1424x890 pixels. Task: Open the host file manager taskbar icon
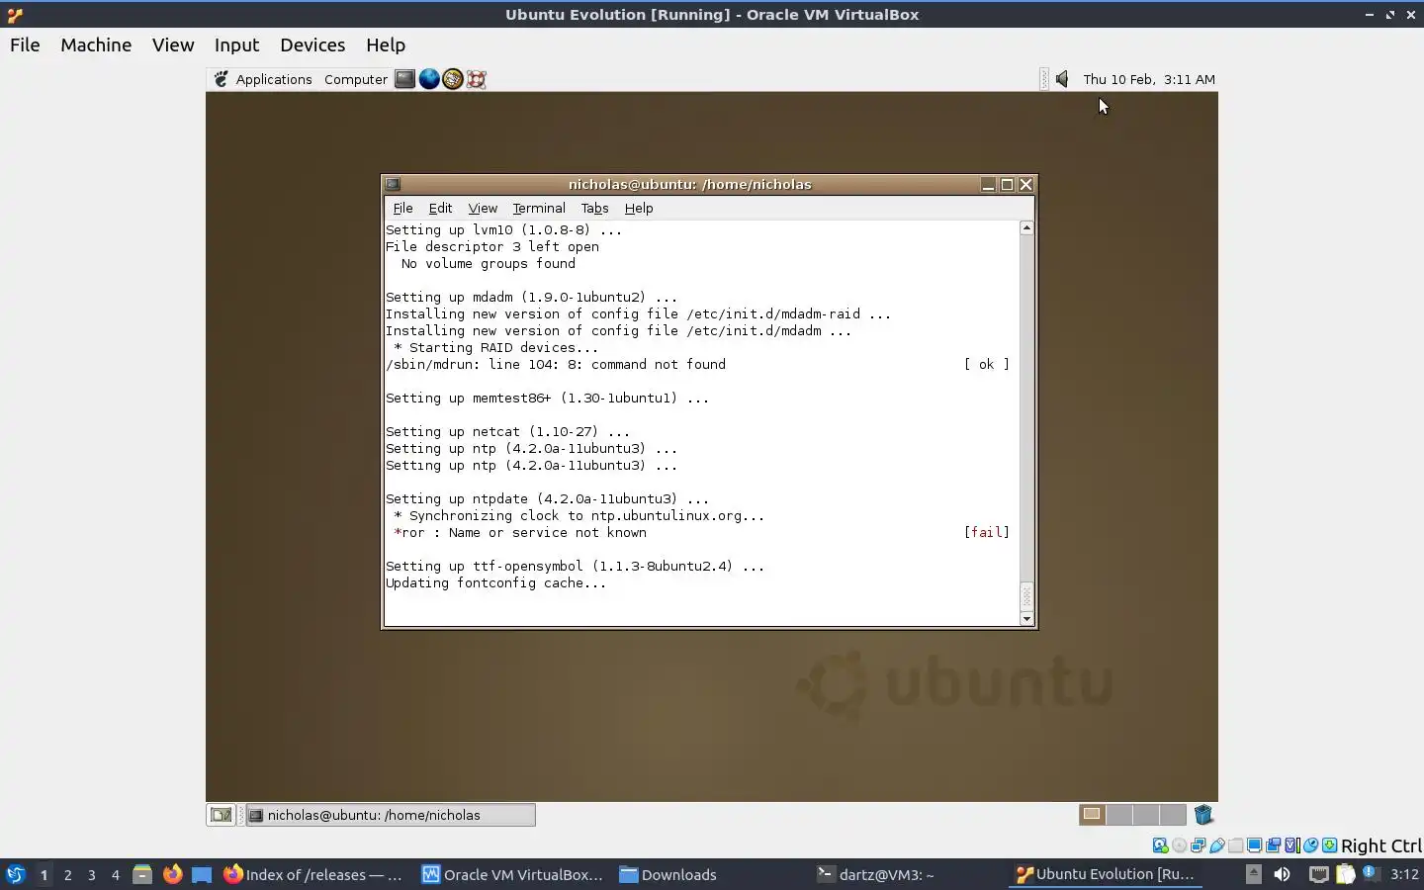pyautogui.click(x=142, y=874)
